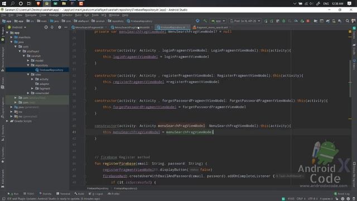Switch to MenuSearchFragment.kt tab

[x=89, y=27]
